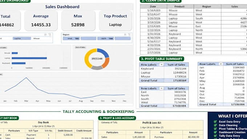
Task: Click the Top Product card showing Laptop
Action: [115, 20]
